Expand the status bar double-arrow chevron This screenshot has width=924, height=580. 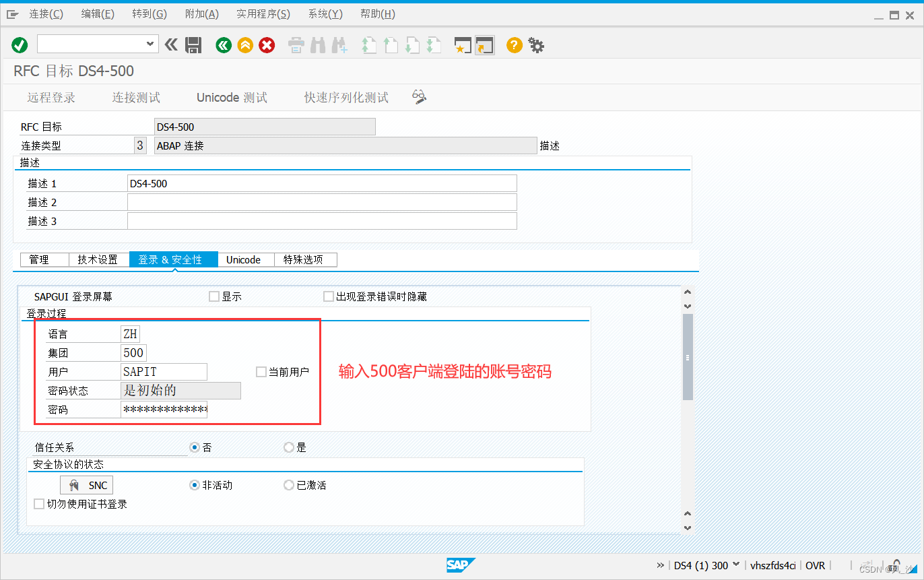coord(660,565)
